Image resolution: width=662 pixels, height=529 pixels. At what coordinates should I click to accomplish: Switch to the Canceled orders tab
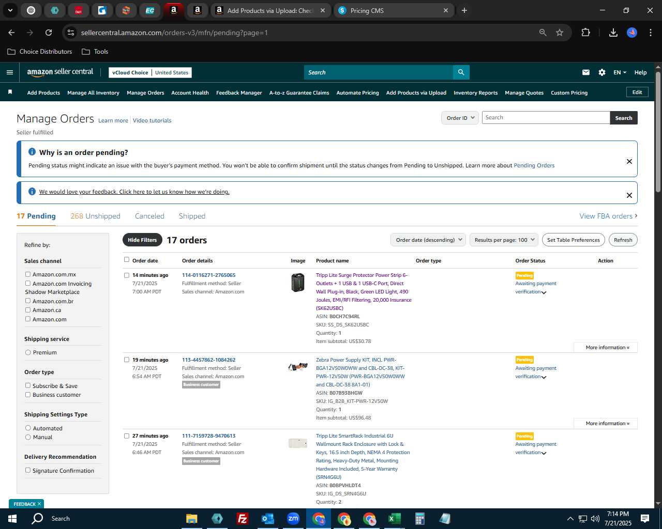(149, 216)
